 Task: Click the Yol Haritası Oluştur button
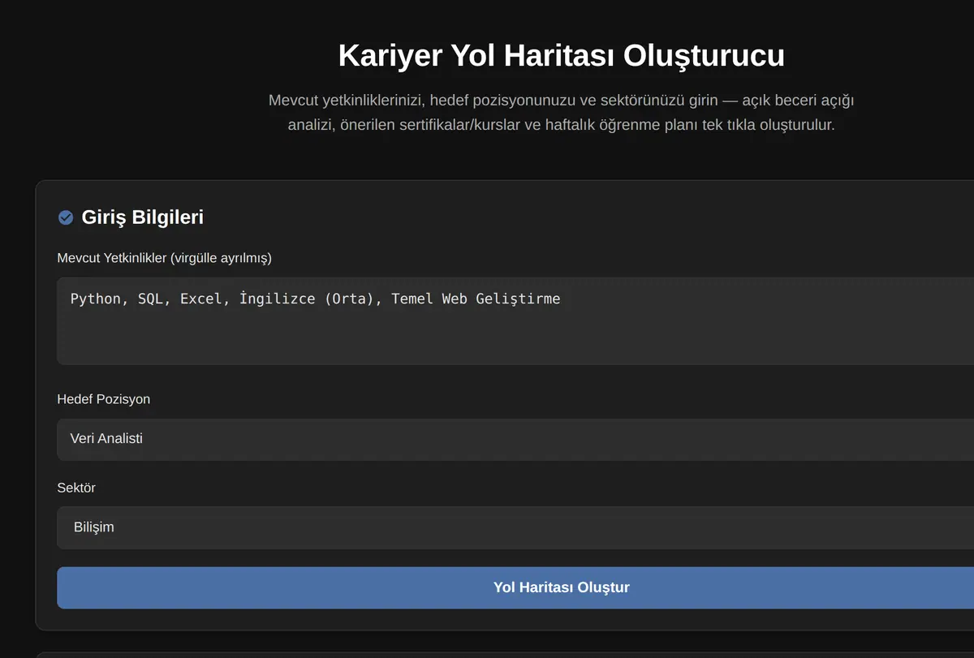tap(515, 587)
